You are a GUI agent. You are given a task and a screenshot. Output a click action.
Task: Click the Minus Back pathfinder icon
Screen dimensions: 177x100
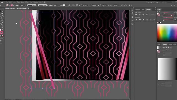(x=154, y=20)
